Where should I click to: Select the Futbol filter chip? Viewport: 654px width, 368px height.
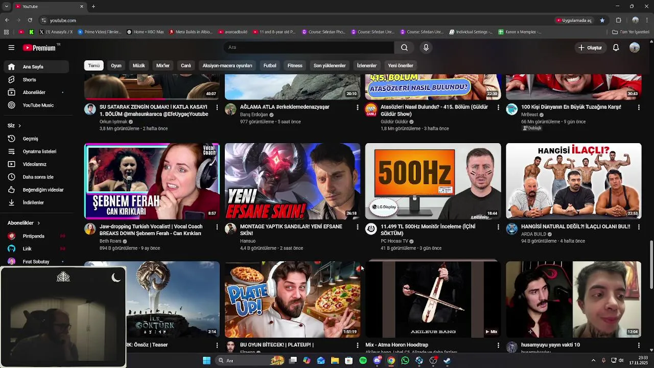pos(270,65)
